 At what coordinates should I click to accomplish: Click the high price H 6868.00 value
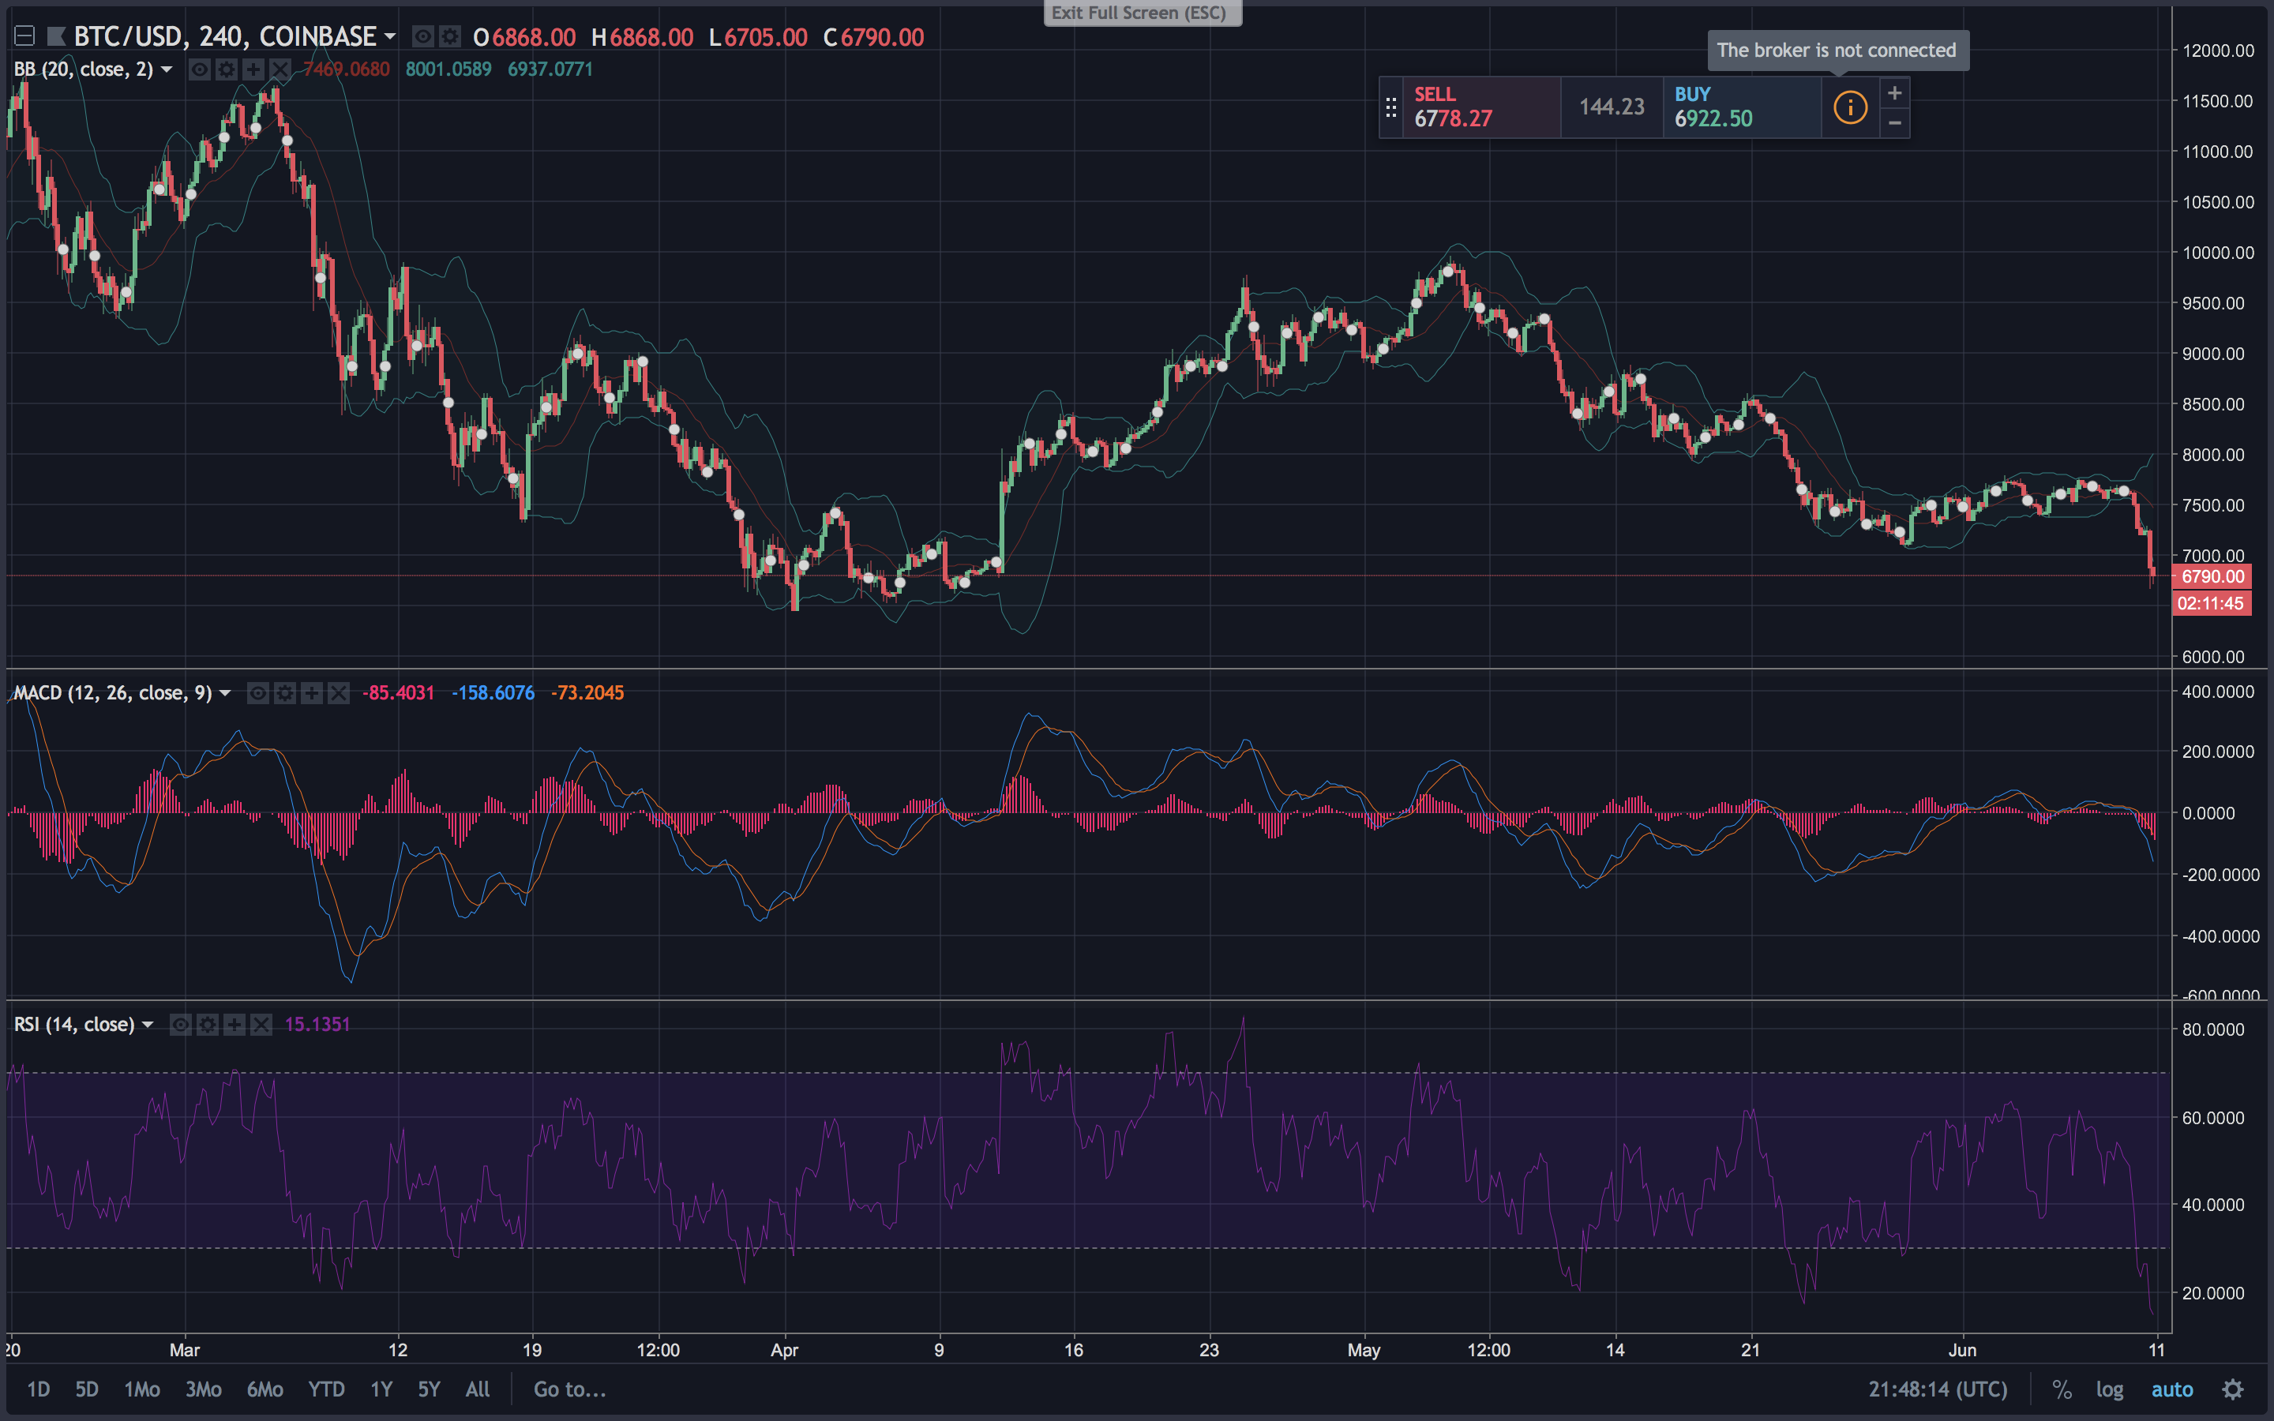coord(643,36)
